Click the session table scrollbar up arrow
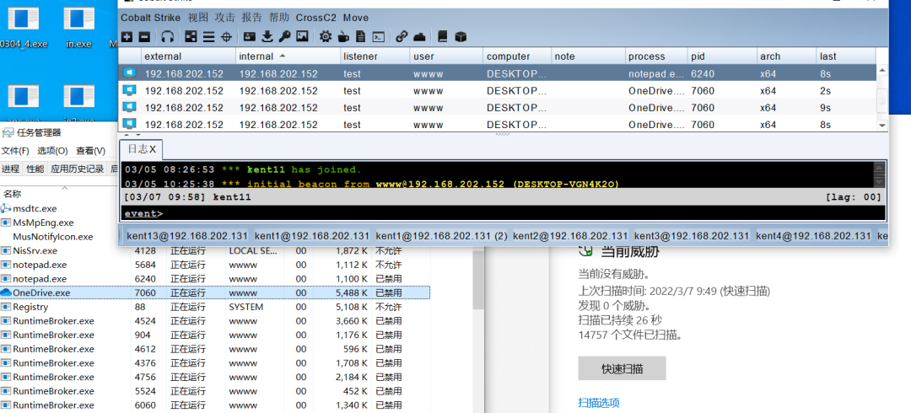This screenshot has height=413, width=911. pyautogui.click(x=882, y=70)
